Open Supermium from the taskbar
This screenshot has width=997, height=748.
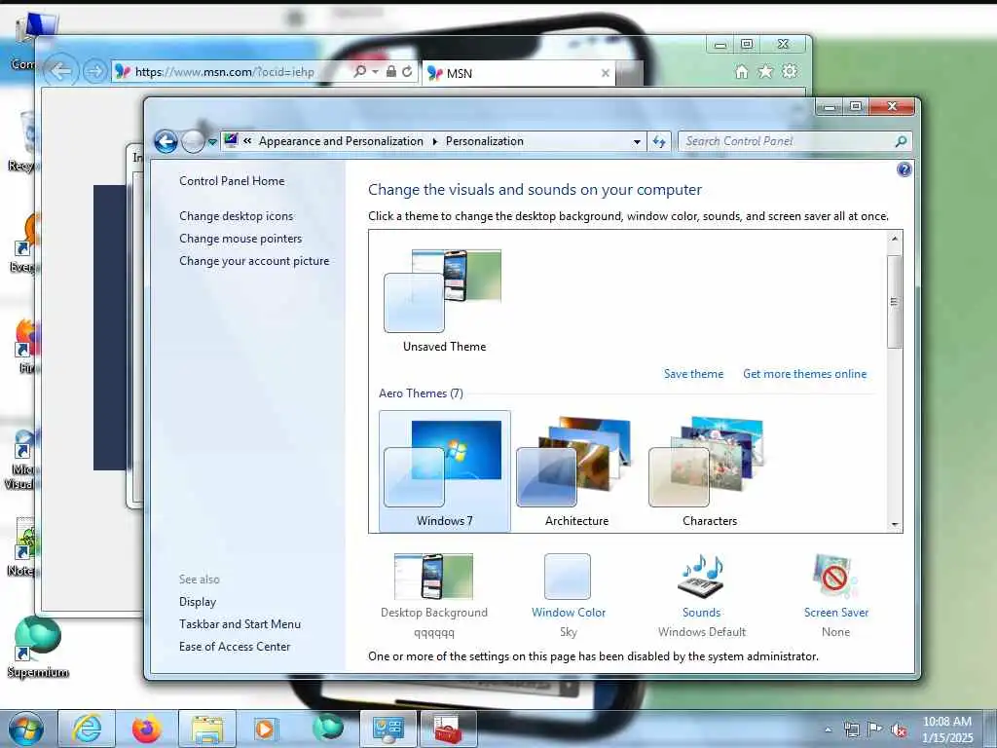click(x=327, y=729)
